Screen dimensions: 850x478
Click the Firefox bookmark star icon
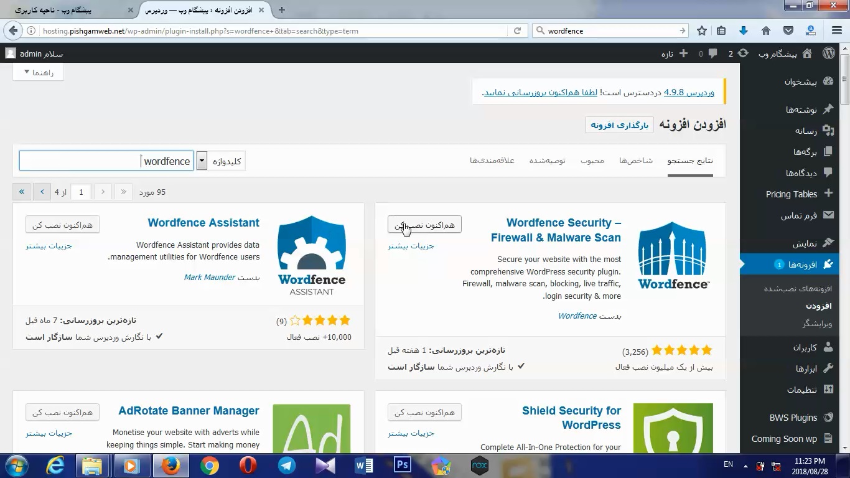tap(702, 30)
